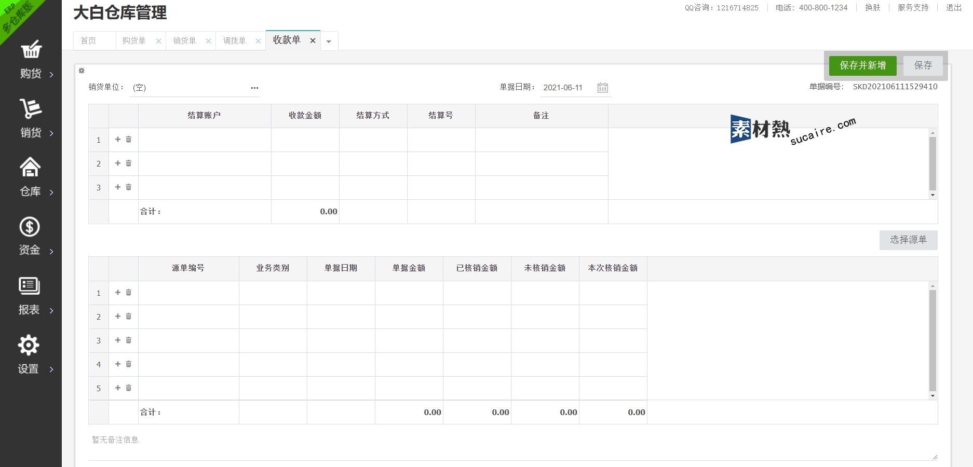Viewport: 973px width, 467px height.
Task: Expand the 销货 submenu chevron
Action: pyautogui.click(x=51, y=133)
